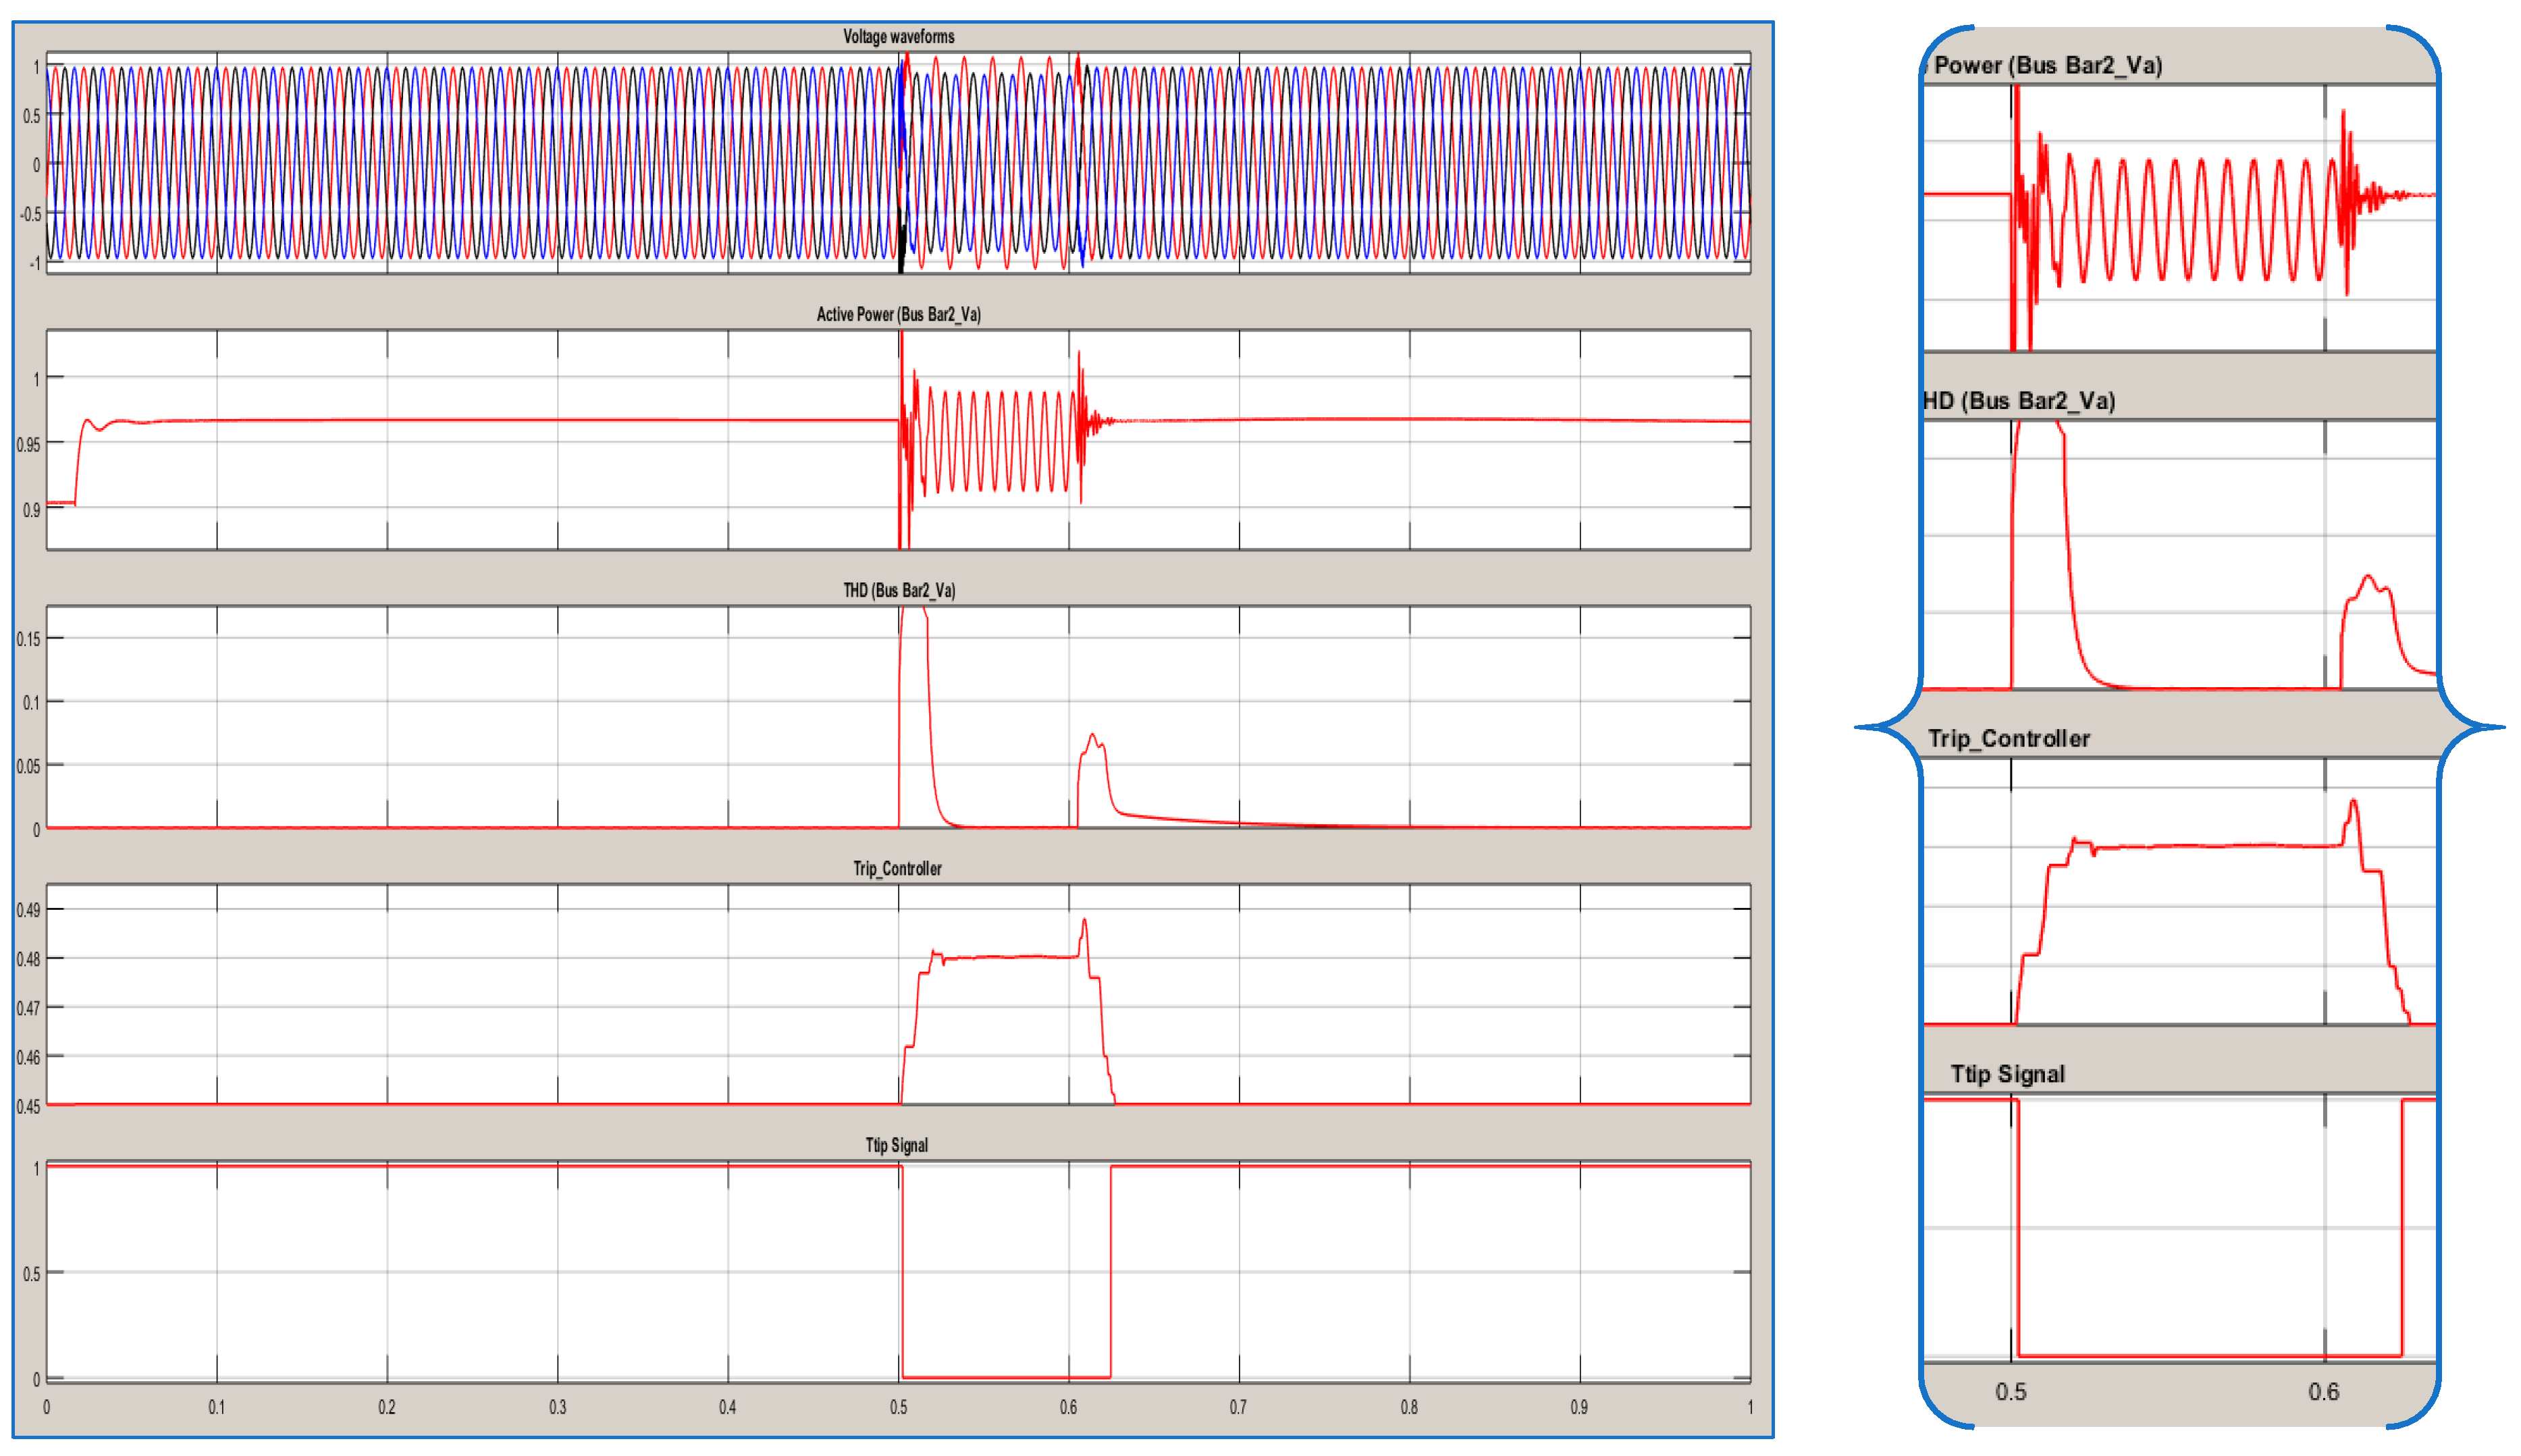2521x1456 pixels.
Task: Click the low flat segment of main Ttip Signal
Action: click(x=1005, y=1377)
